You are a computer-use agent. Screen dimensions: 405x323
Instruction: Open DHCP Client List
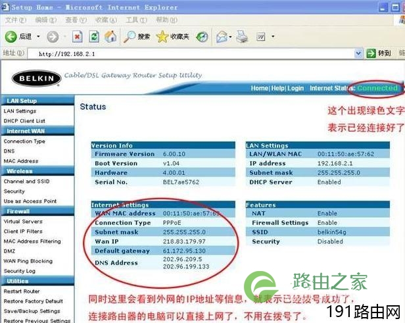tap(24, 121)
